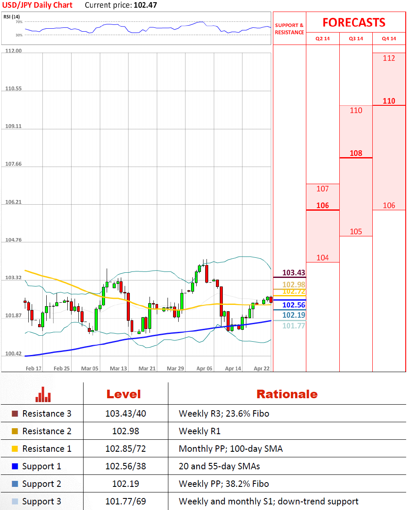Click the 102.98 resistance level marker
The height and width of the screenshot is (510, 407).
(x=293, y=285)
